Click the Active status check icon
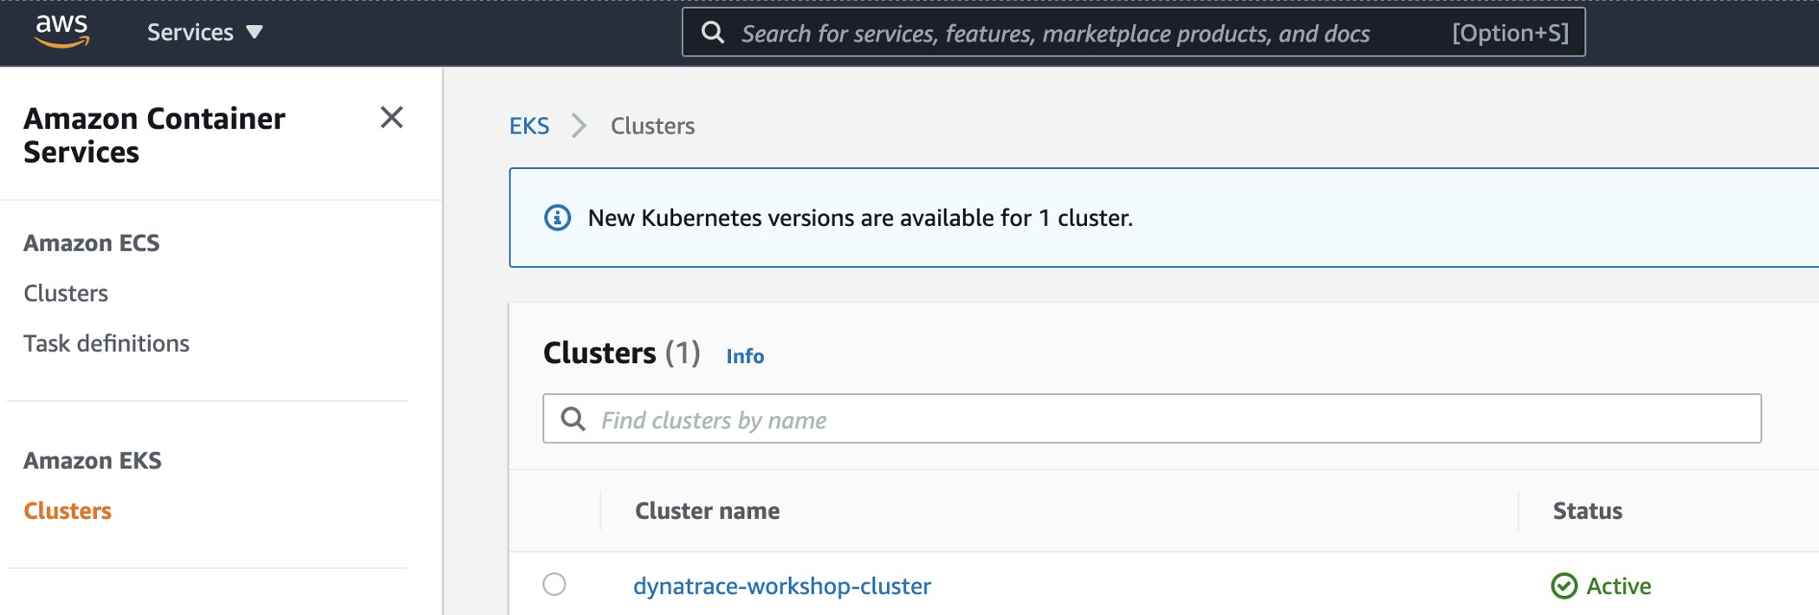The width and height of the screenshot is (1819, 615). [1564, 586]
